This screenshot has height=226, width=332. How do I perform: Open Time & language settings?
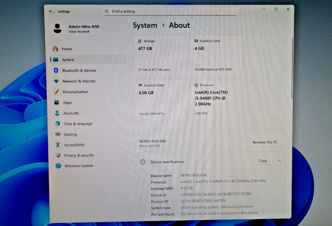point(78,124)
